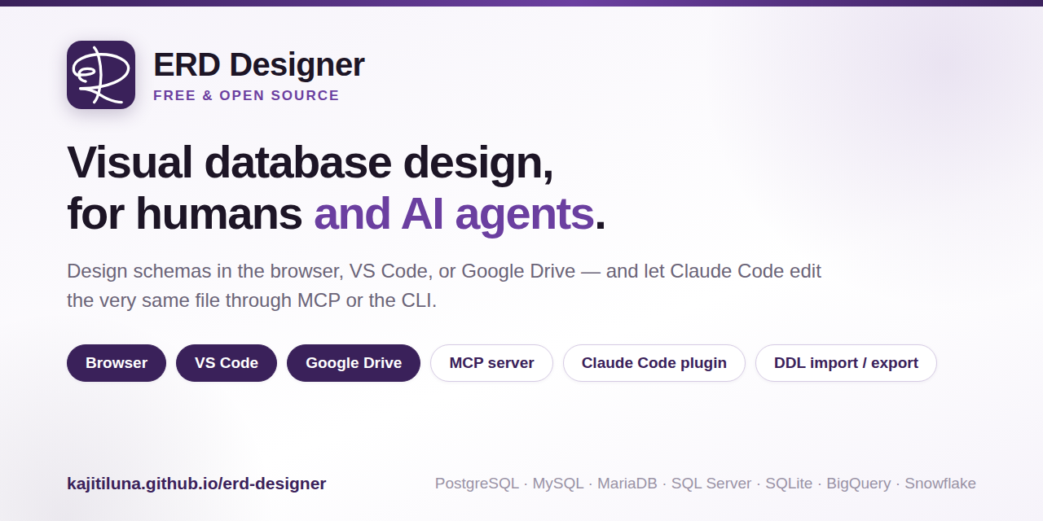This screenshot has height=521, width=1043.
Task: Click the ERD Designer logo icon
Action: (101, 75)
